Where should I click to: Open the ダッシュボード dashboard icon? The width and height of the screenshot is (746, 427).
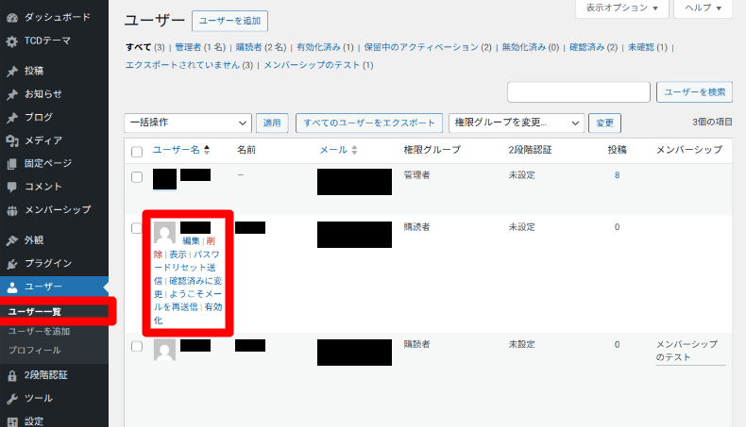coord(12,18)
